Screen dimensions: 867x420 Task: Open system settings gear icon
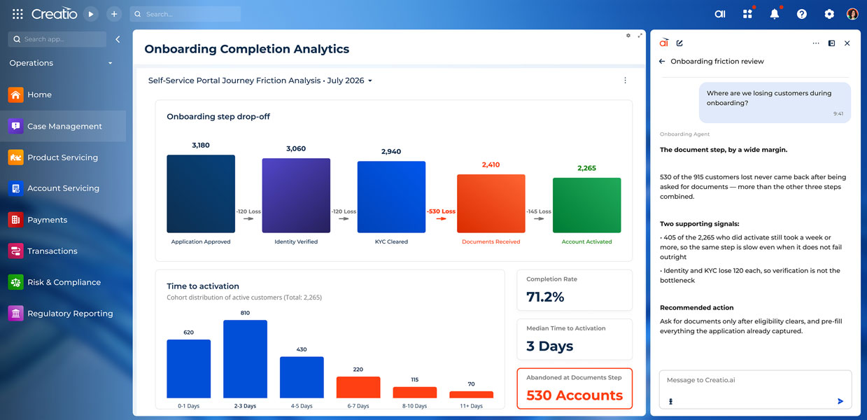tap(829, 14)
